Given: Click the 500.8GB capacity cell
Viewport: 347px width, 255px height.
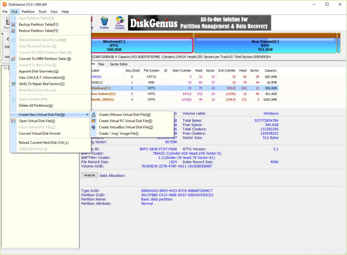Looking at the screenshot, I should pyautogui.click(x=271, y=88).
